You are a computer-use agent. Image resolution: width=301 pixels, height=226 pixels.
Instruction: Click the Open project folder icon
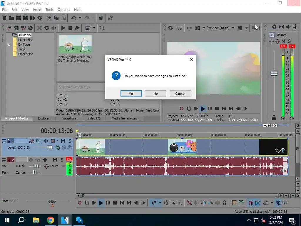(x=11, y=18)
